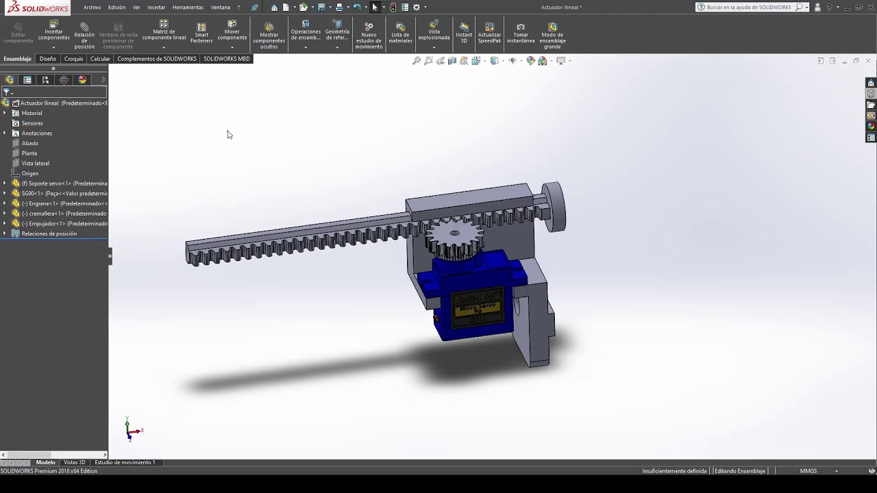Expand SG90<1> component node
Viewport: 877px width, 493px height.
(5, 193)
